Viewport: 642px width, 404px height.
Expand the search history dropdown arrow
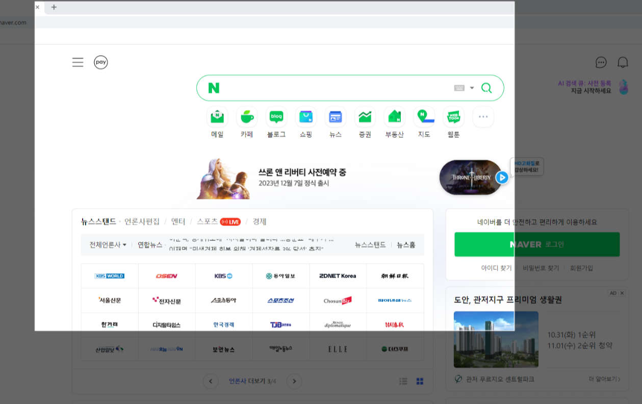[472, 88]
